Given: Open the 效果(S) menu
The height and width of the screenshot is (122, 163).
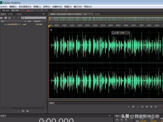Looking at the screenshot, I should pyautogui.click(x=47, y=7).
